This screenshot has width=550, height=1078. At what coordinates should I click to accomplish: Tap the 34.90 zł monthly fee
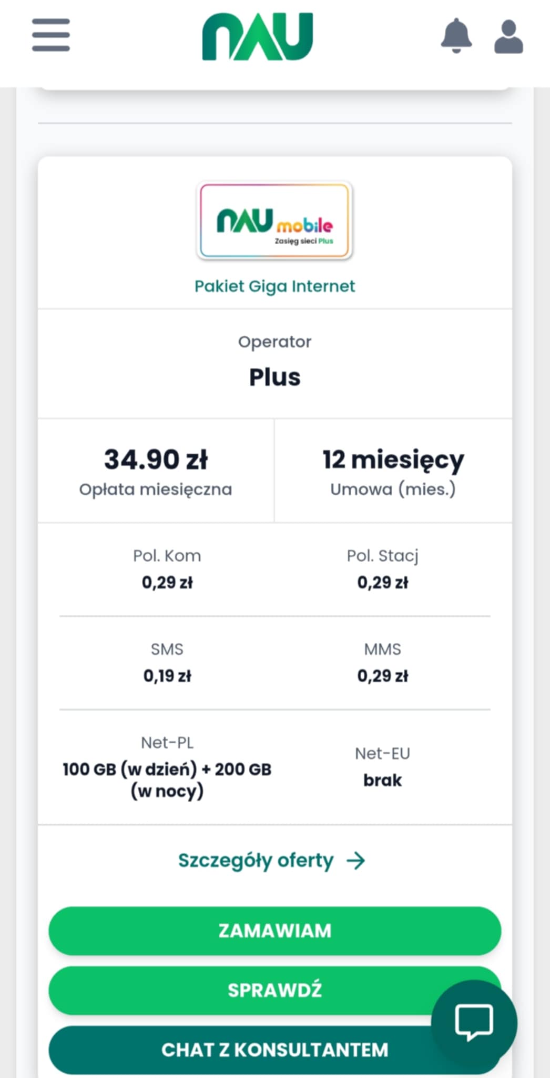click(156, 460)
